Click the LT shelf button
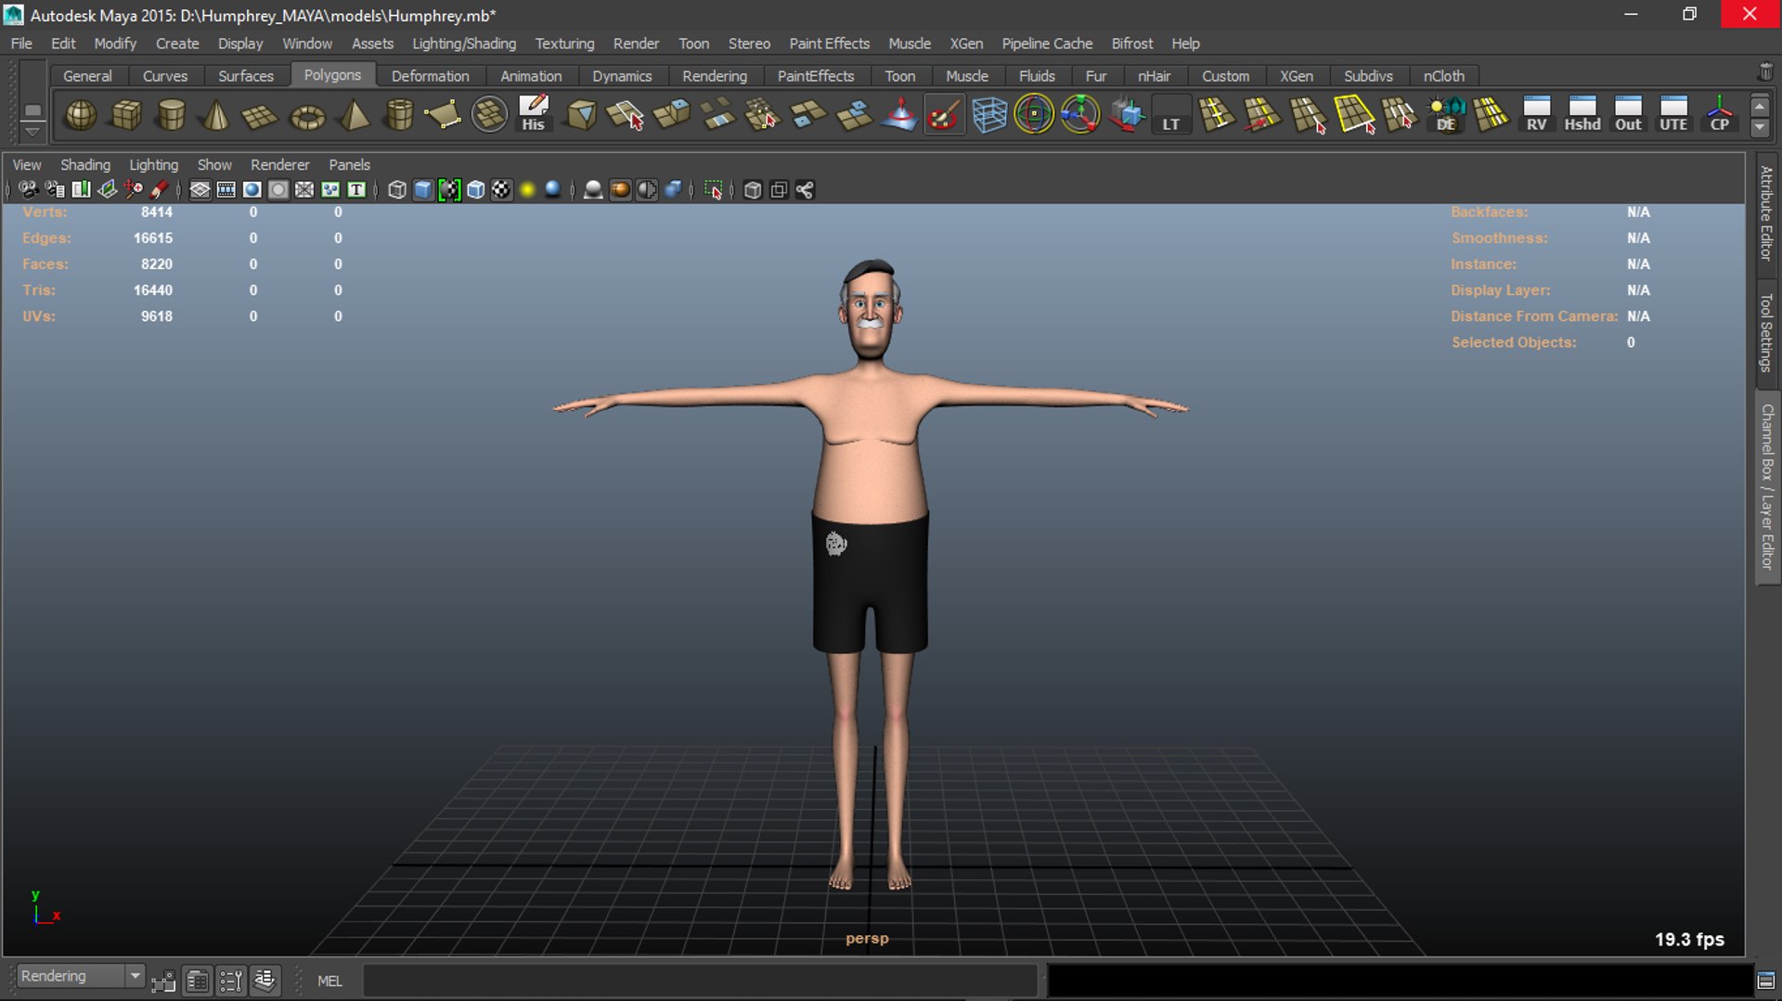Screen dimensions: 1782x1001 click(1171, 115)
